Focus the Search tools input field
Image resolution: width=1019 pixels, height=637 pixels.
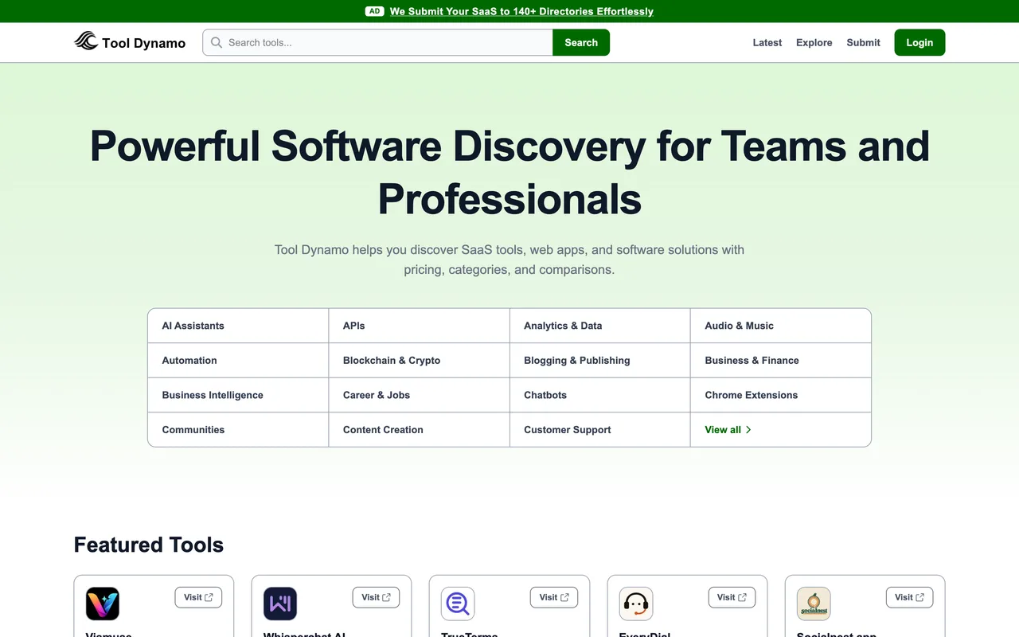tap(378, 42)
